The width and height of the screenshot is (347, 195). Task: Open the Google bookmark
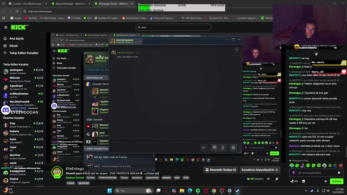[16, 18]
